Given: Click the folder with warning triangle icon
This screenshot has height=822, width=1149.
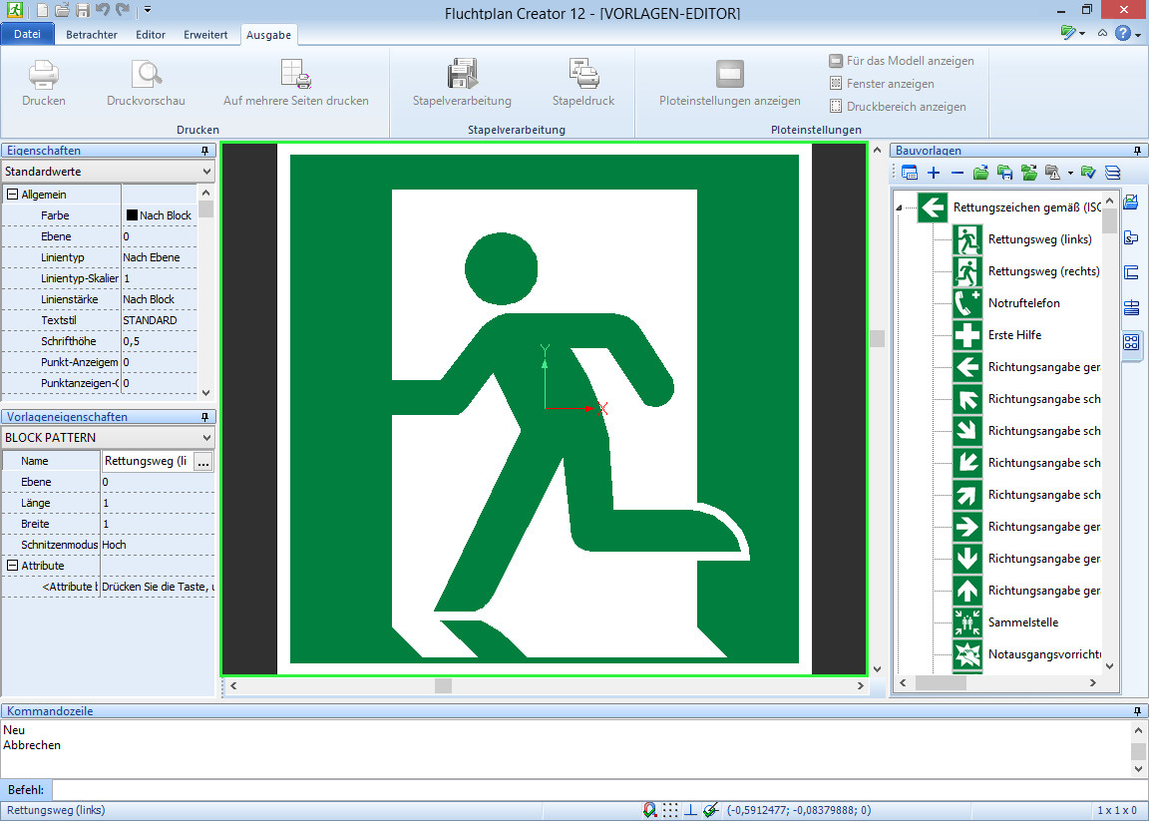Looking at the screenshot, I should [1052, 173].
